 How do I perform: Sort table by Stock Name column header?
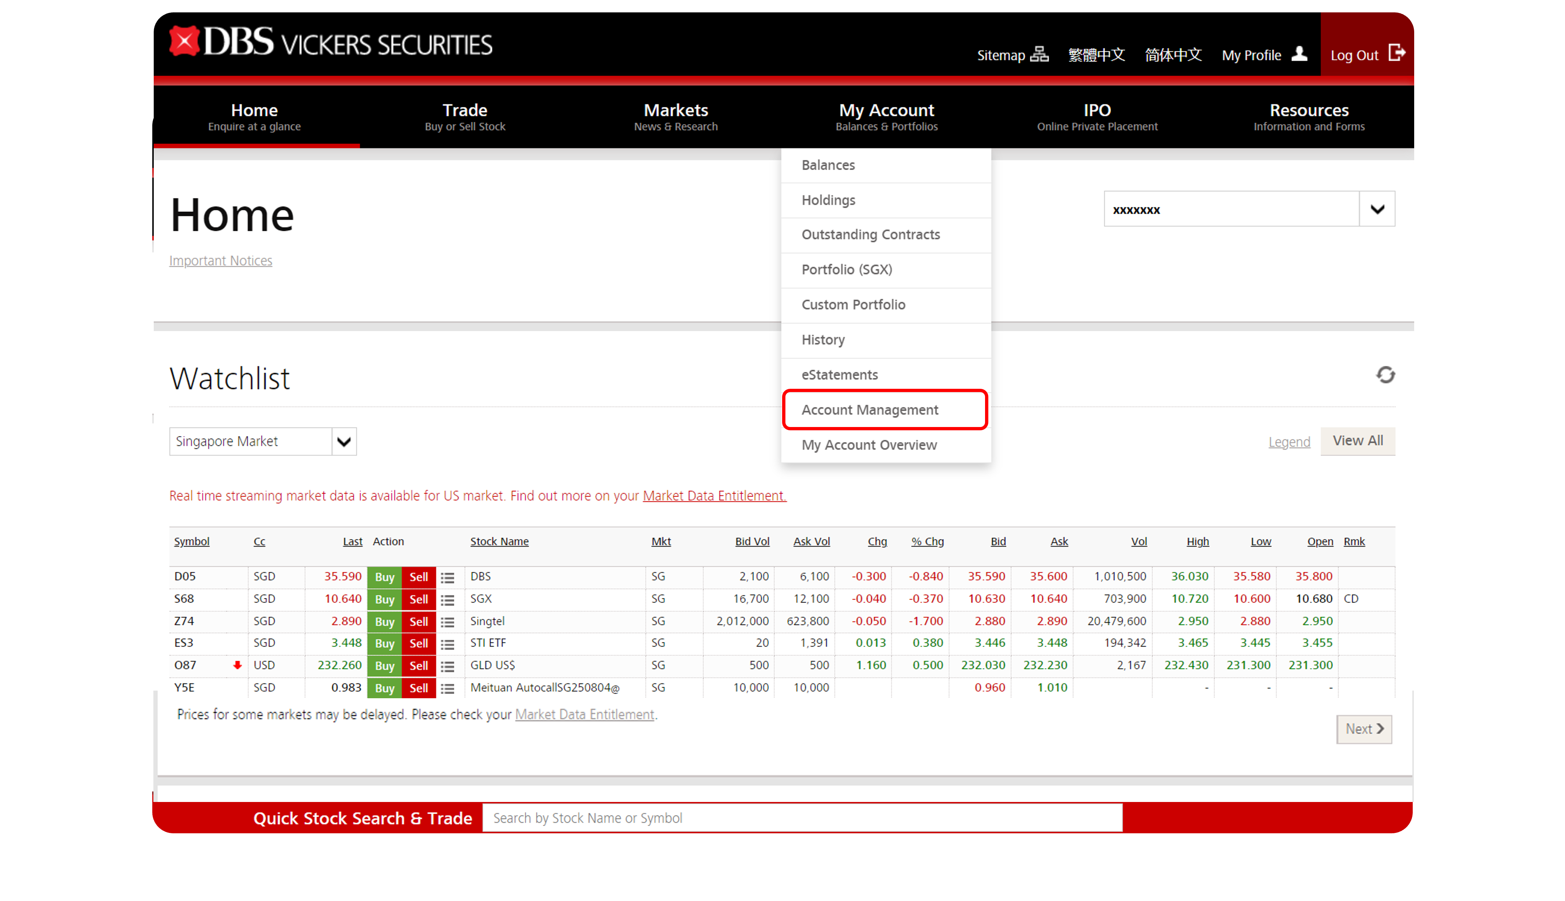tap(499, 541)
